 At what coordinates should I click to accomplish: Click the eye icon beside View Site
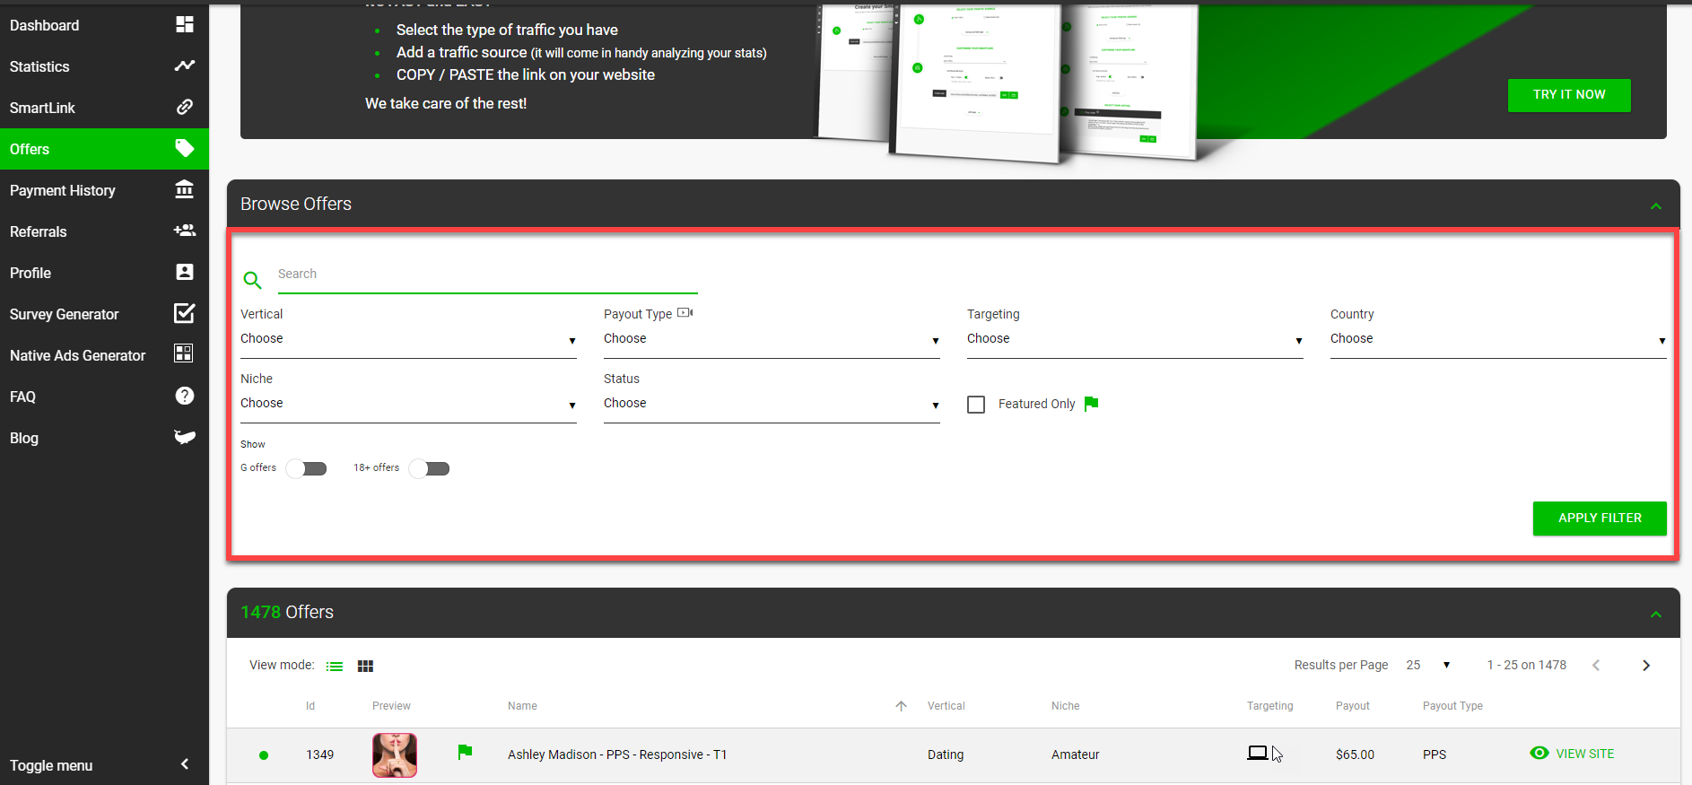coord(1539,754)
